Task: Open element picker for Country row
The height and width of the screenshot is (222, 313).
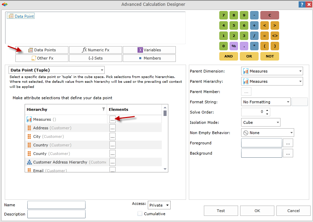Action: click(113, 145)
